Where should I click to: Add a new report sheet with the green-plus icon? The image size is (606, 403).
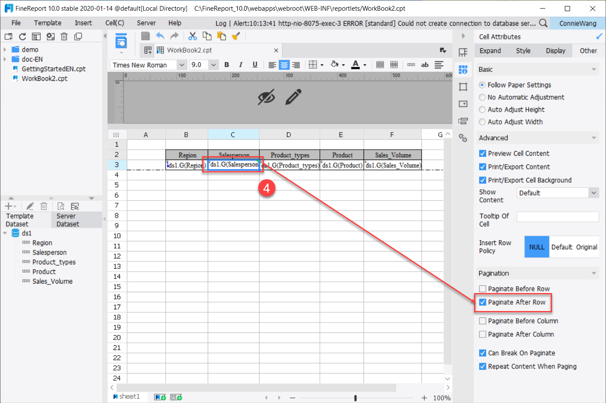[x=160, y=397]
